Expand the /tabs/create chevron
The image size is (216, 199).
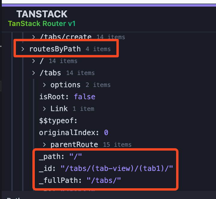[x=34, y=37]
